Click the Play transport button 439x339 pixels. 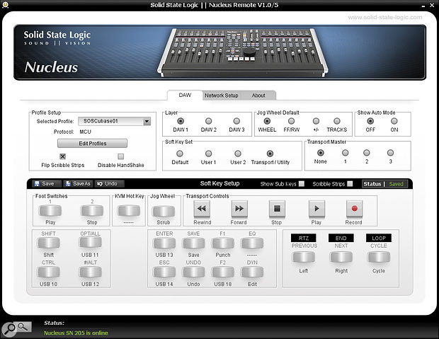tap(317, 209)
